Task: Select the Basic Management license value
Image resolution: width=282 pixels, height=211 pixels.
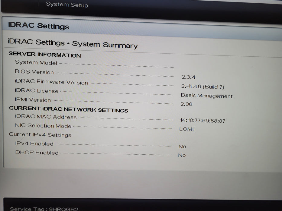Action: click(x=207, y=96)
